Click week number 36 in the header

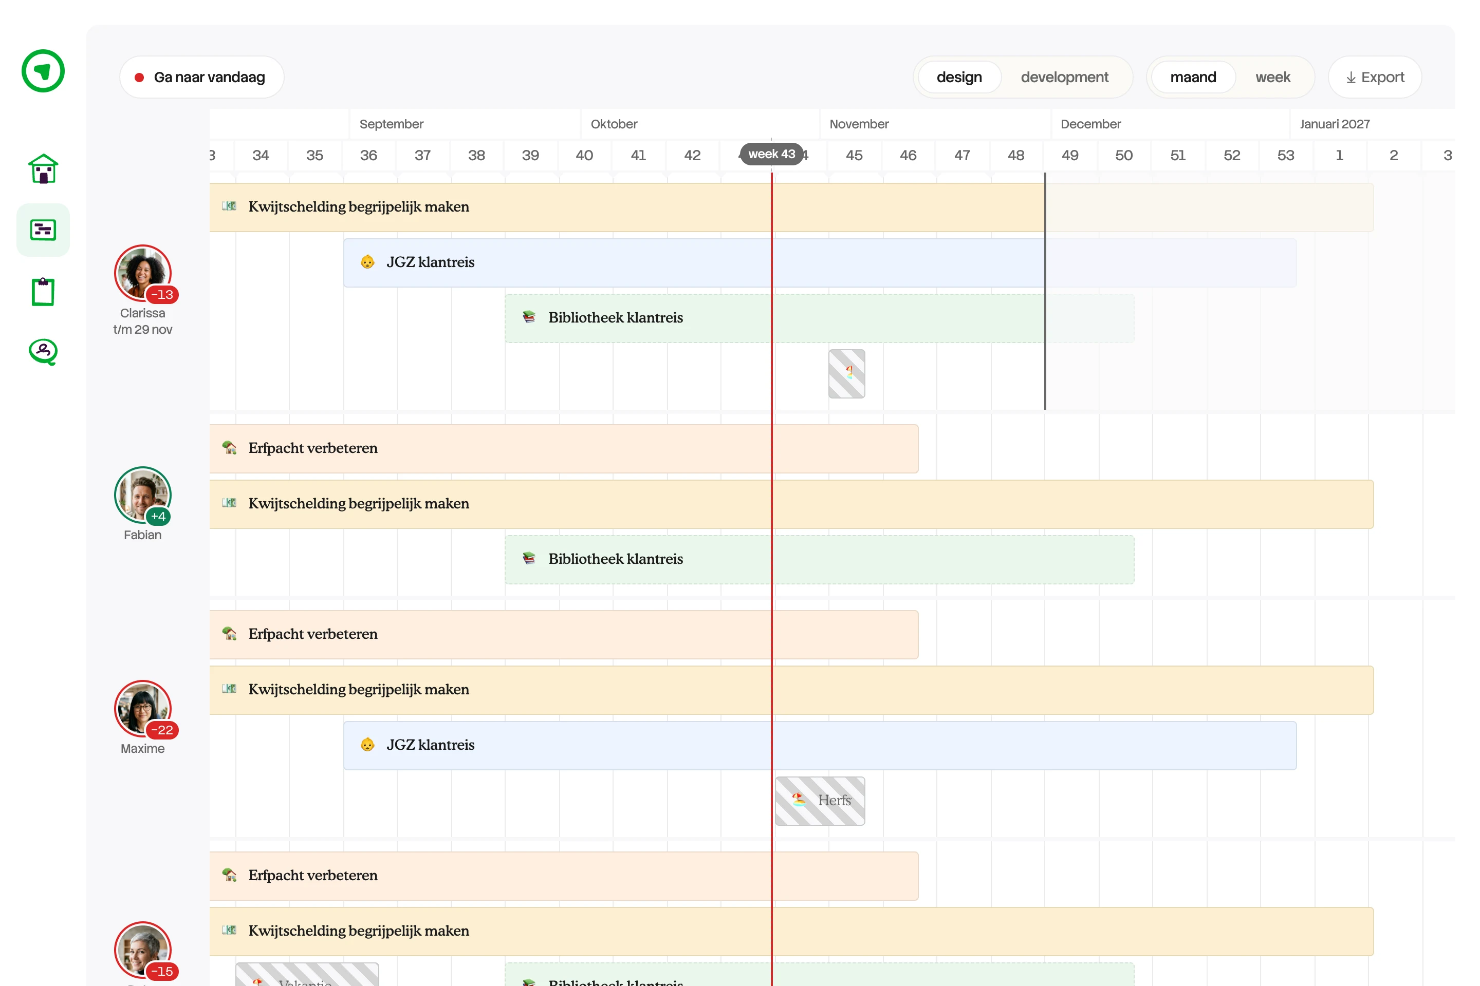[x=368, y=155]
